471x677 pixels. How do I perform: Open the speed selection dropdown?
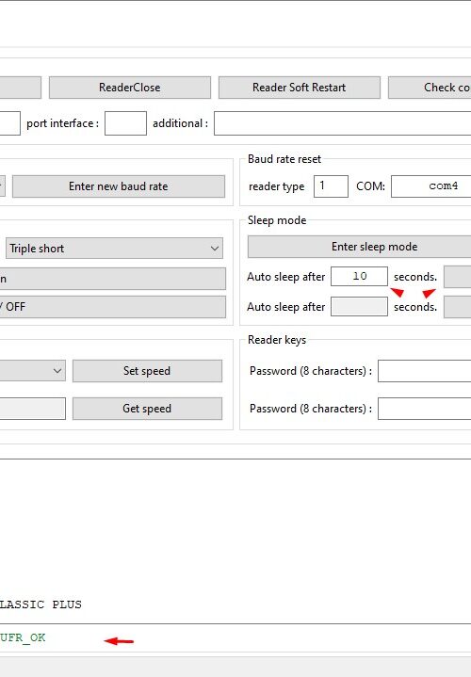32,371
